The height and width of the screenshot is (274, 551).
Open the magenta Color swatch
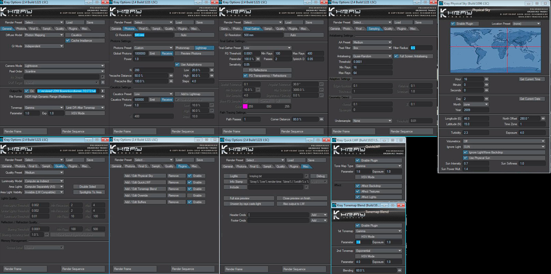click(245, 107)
